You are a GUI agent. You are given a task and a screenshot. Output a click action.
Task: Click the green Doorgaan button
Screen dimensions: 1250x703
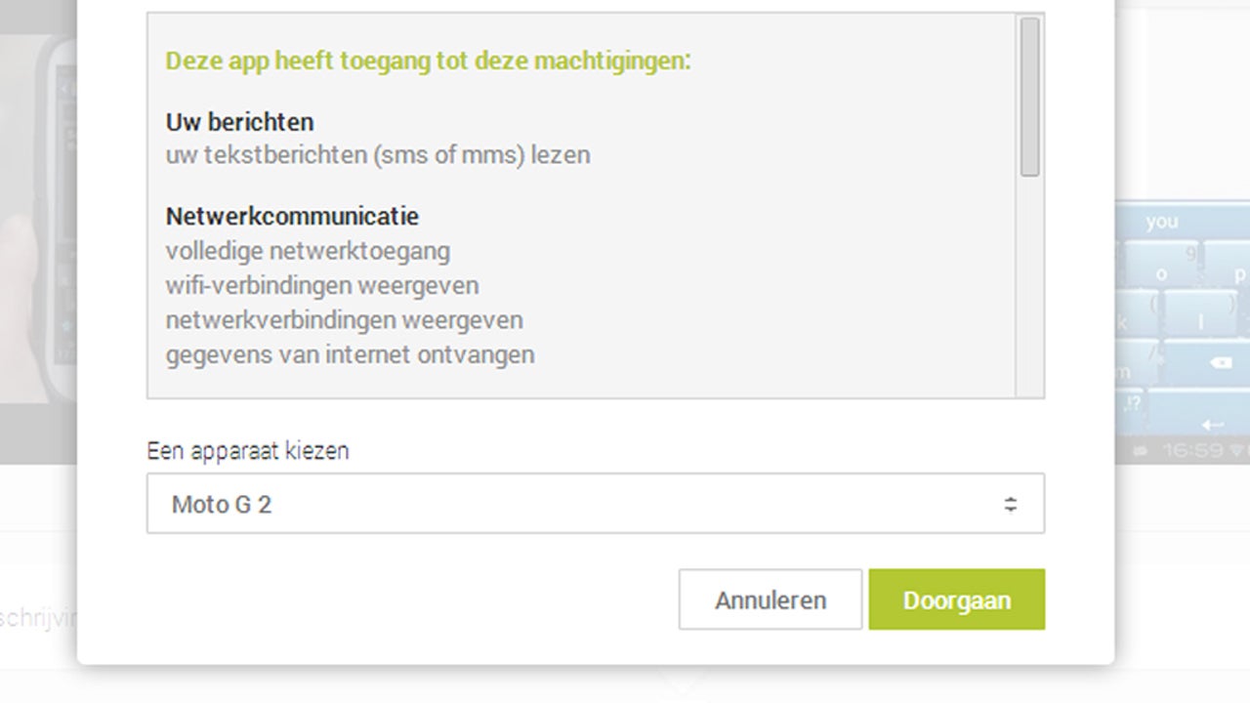tap(956, 600)
